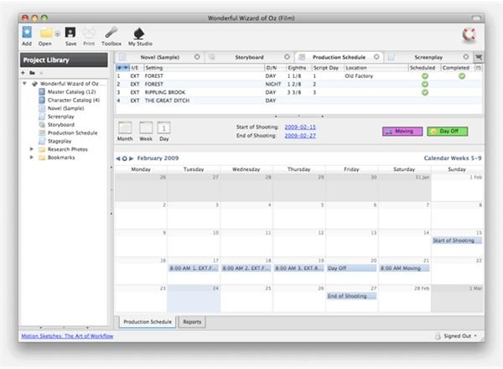The height and width of the screenshot is (369, 503).
Task: Select Stageplay in project tree
Action: click(60, 141)
